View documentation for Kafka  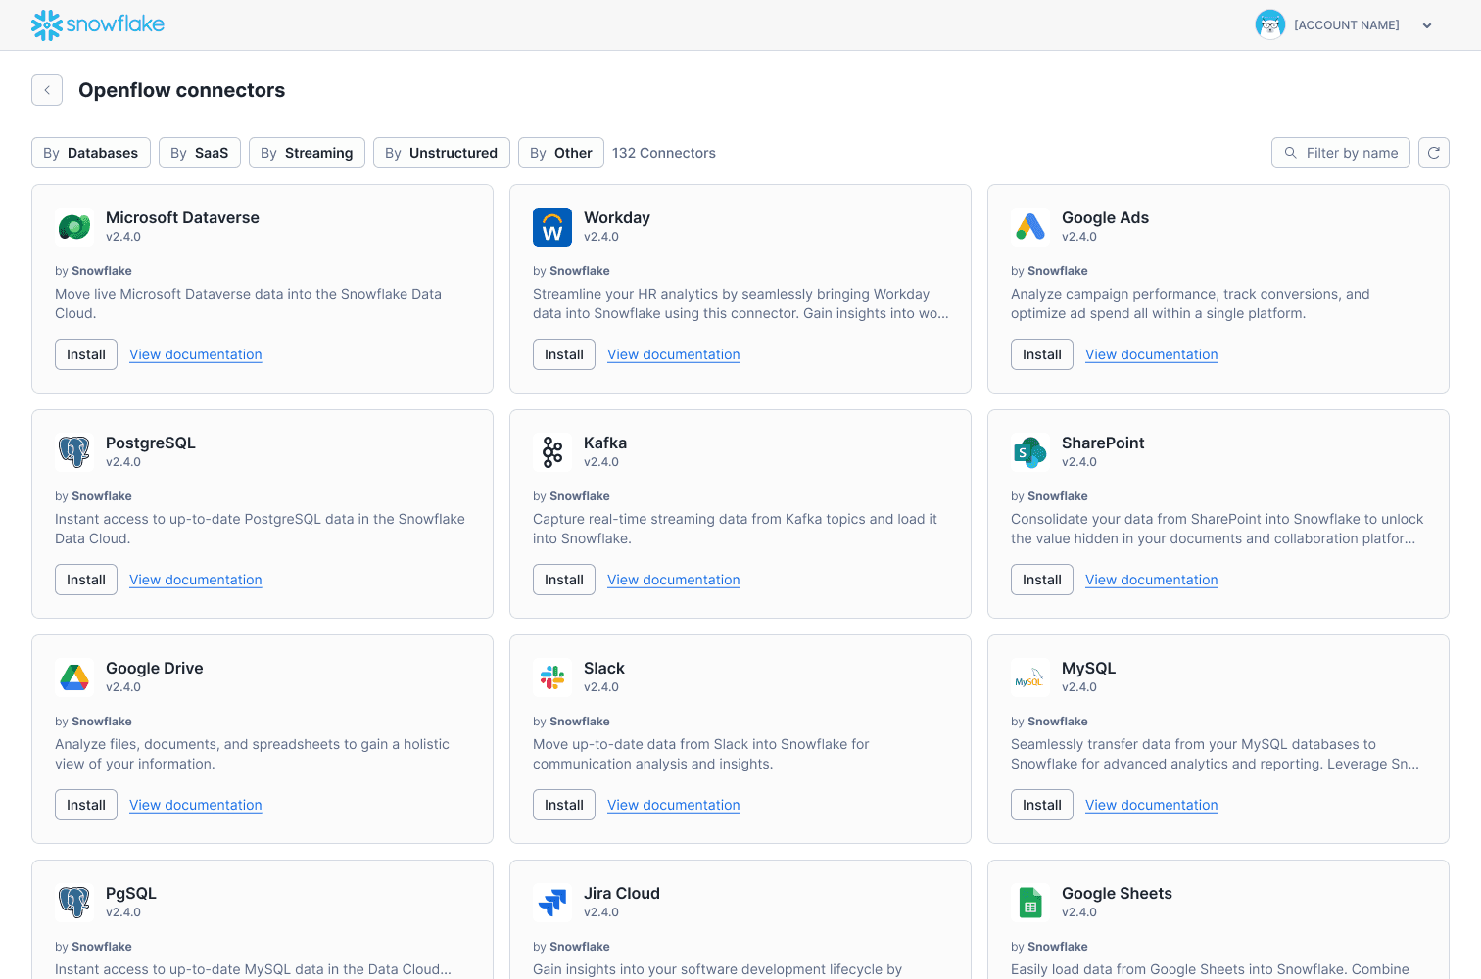pyautogui.click(x=674, y=580)
